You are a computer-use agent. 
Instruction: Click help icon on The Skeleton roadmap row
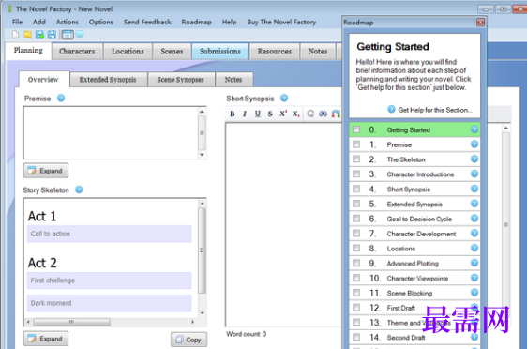pyautogui.click(x=474, y=159)
